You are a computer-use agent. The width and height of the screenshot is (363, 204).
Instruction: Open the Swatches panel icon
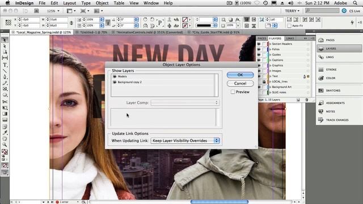(x=321, y=91)
